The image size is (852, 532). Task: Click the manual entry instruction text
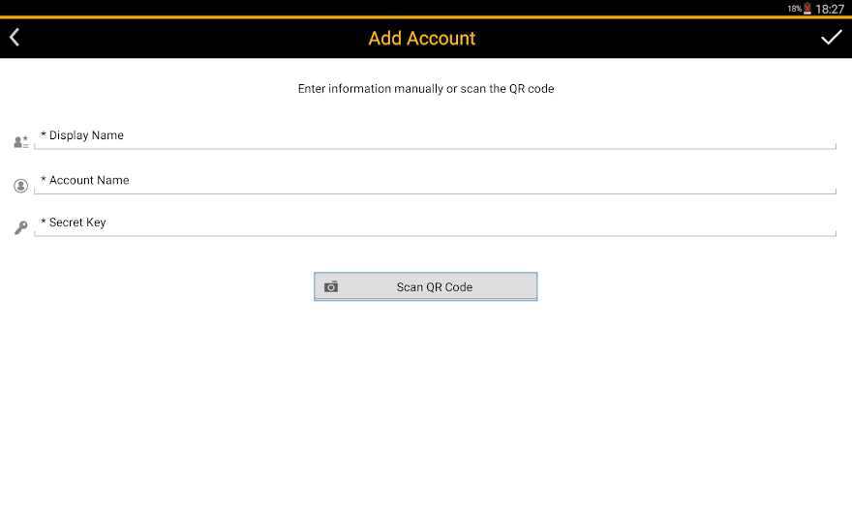pos(426,89)
